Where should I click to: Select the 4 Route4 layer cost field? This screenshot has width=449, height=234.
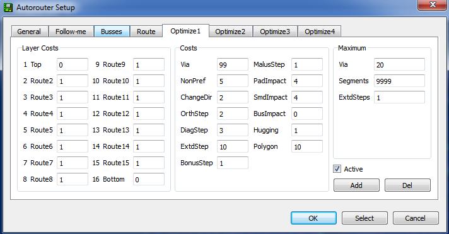coord(73,114)
